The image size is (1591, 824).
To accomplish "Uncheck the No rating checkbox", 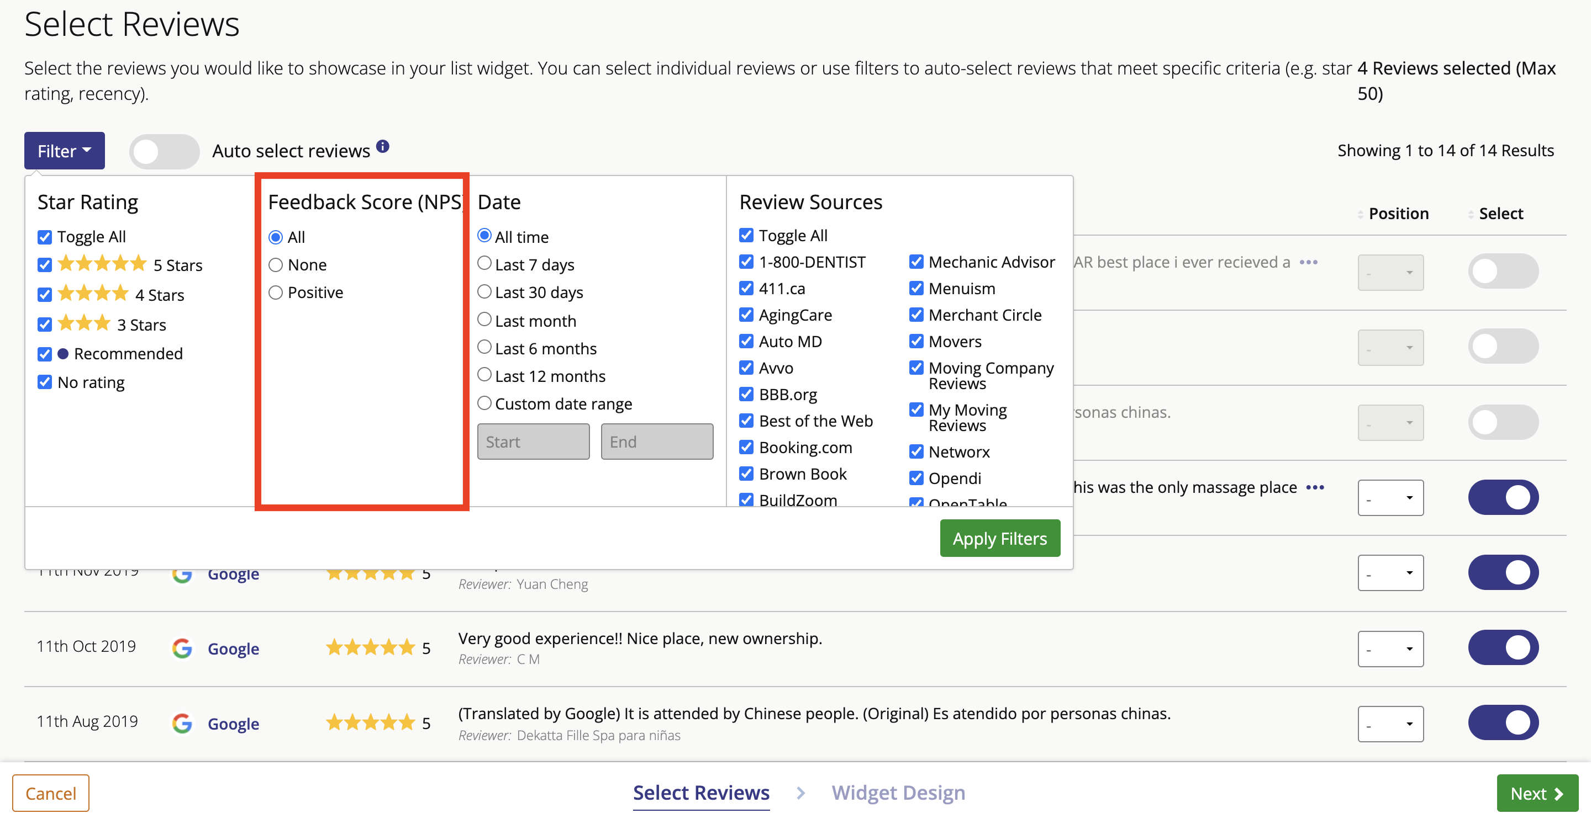I will [x=44, y=382].
